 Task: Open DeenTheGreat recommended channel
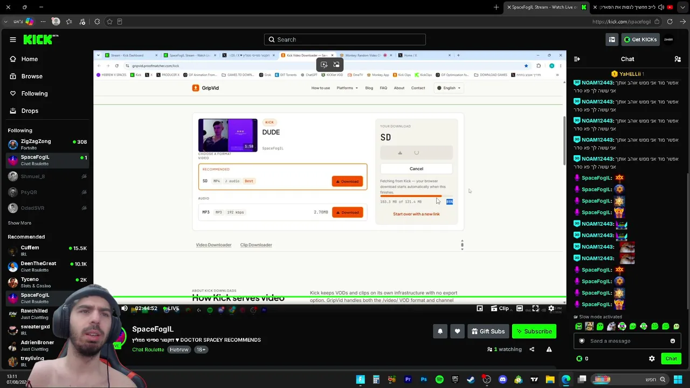click(x=47, y=266)
